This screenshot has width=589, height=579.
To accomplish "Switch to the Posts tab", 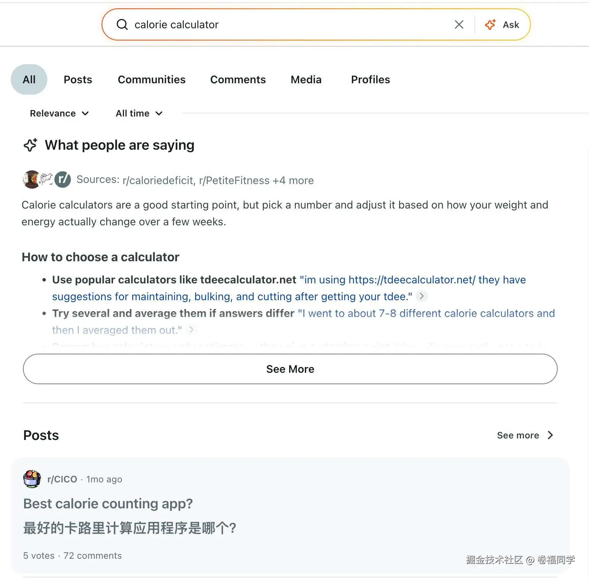I will coord(78,79).
